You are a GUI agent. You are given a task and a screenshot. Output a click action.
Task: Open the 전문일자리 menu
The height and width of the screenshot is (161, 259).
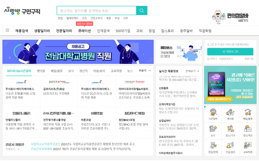point(64,31)
